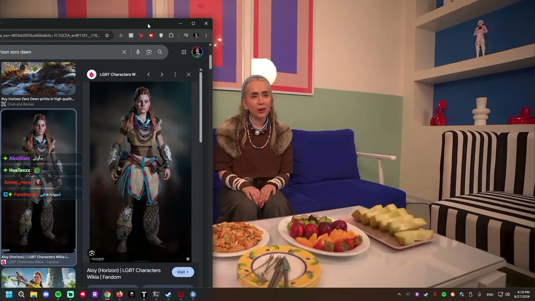Click the preview panel scrollbar
Screen dimensions: 535x301
click(x=201, y=107)
